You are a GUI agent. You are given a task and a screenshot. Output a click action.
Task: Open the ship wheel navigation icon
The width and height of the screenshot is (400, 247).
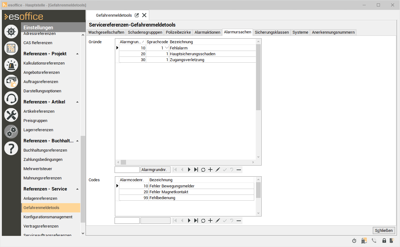[11, 31]
